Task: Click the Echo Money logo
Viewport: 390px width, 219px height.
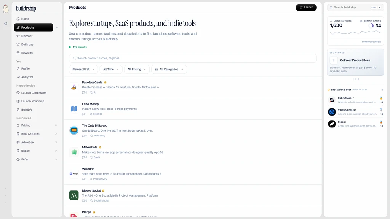Action: point(74,109)
